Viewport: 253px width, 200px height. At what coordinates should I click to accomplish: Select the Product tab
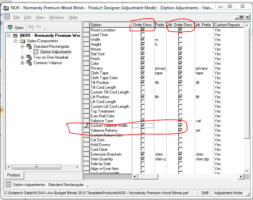coord(14,175)
